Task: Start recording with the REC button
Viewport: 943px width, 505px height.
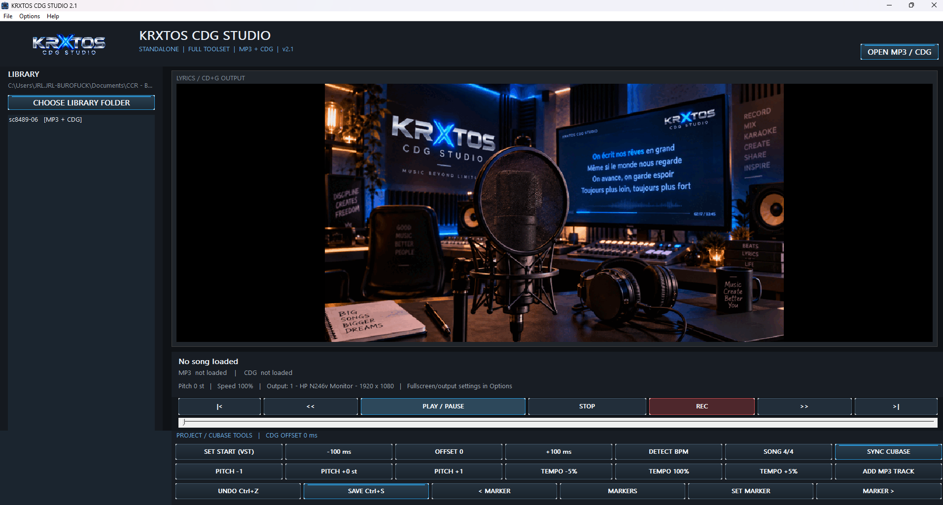Action: tap(702, 406)
